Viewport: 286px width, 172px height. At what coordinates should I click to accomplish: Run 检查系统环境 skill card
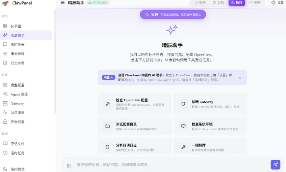point(210,126)
